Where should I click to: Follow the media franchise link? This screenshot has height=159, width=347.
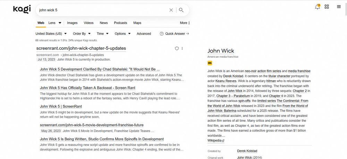(299, 71)
